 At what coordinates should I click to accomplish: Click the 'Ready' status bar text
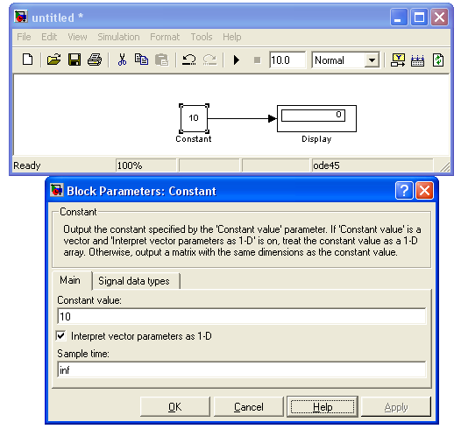click(27, 165)
